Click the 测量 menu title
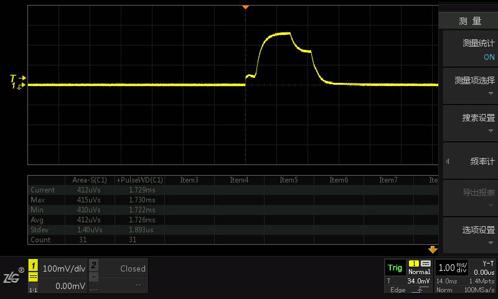This screenshot has width=498, height=299. (470, 21)
